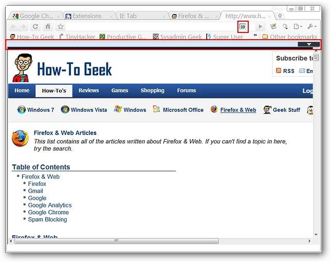Click the Windows 7 category icon
Screen dimensions: 331x262
coord(22,110)
